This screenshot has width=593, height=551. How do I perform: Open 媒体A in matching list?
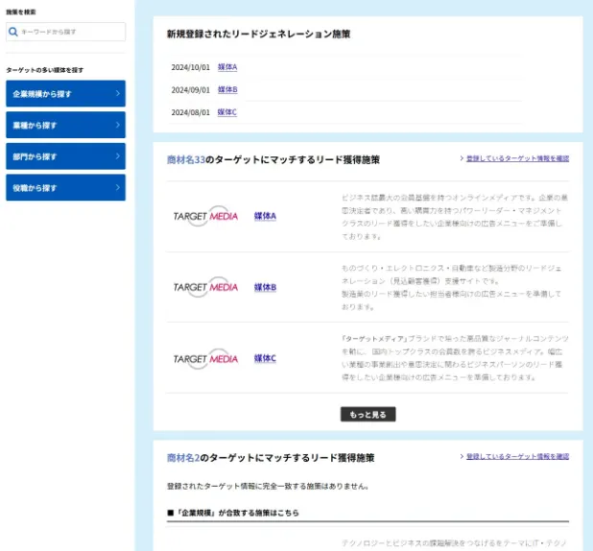pyautogui.click(x=265, y=216)
